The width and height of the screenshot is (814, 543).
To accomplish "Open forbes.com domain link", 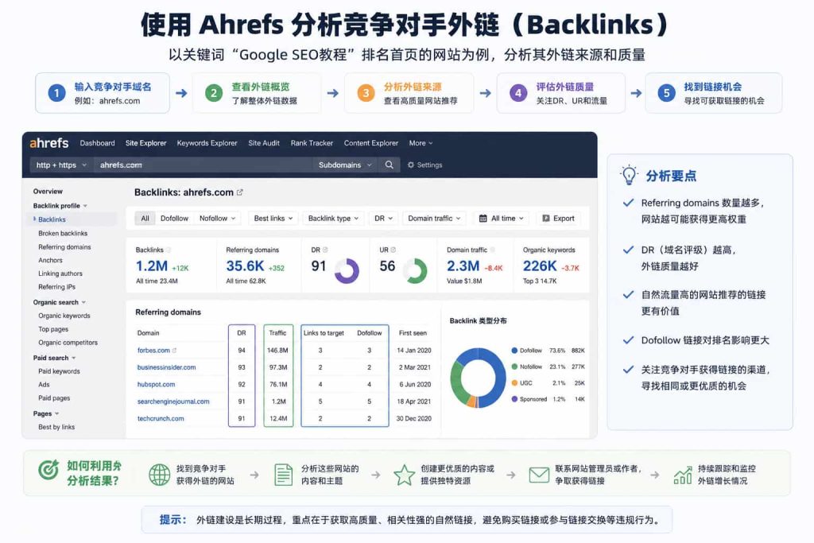I will pos(153,351).
